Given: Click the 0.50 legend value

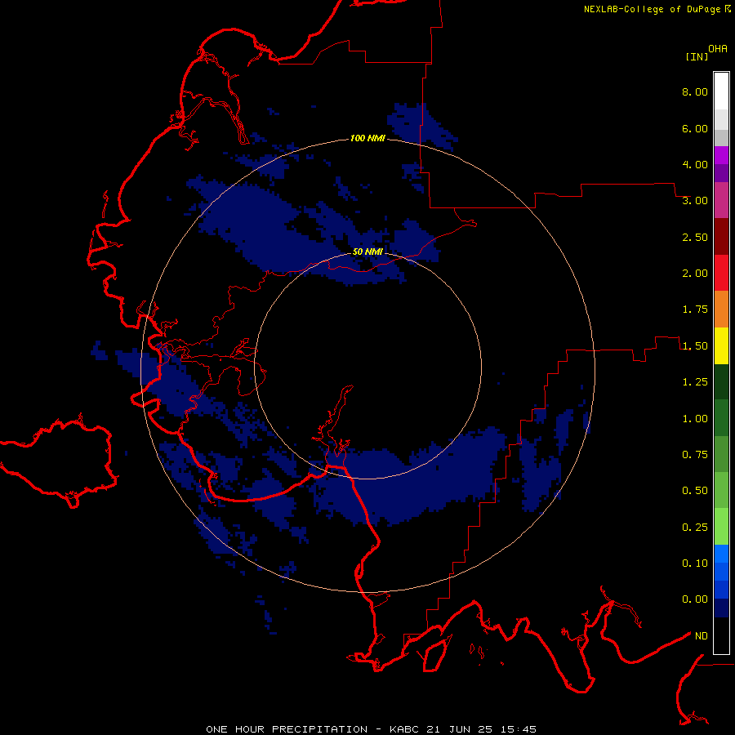Looking at the screenshot, I should point(695,491).
